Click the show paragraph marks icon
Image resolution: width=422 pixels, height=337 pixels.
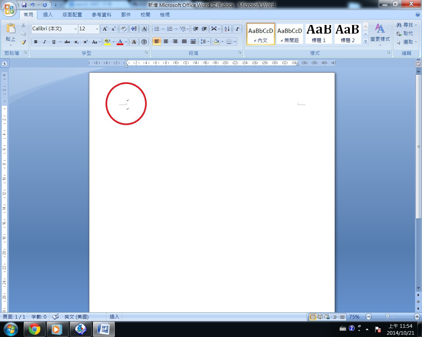pyautogui.click(x=237, y=29)
